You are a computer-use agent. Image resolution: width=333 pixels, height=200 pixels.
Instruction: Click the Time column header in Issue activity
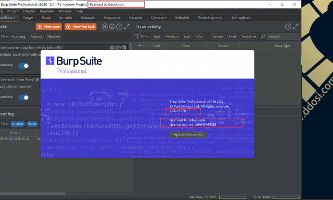(186, 45)
